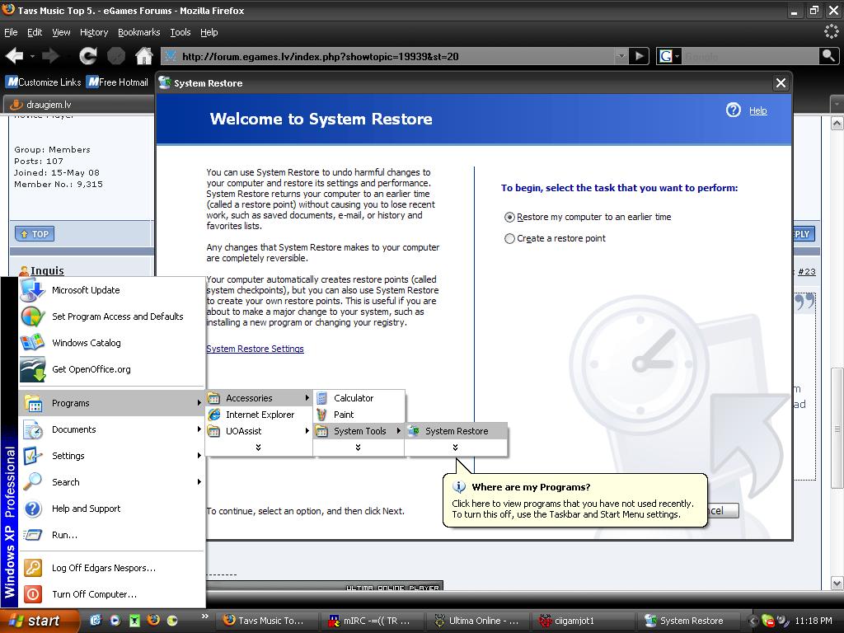Open the Run... dialog
Viewport: 844px width, 633px height.
[x=112, y=535]
